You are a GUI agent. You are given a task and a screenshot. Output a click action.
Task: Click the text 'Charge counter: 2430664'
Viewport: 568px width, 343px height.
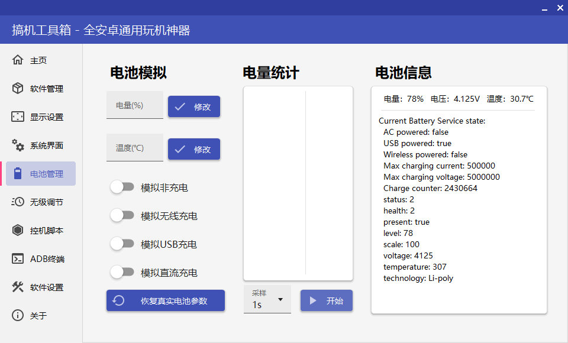tap(430, 188)
